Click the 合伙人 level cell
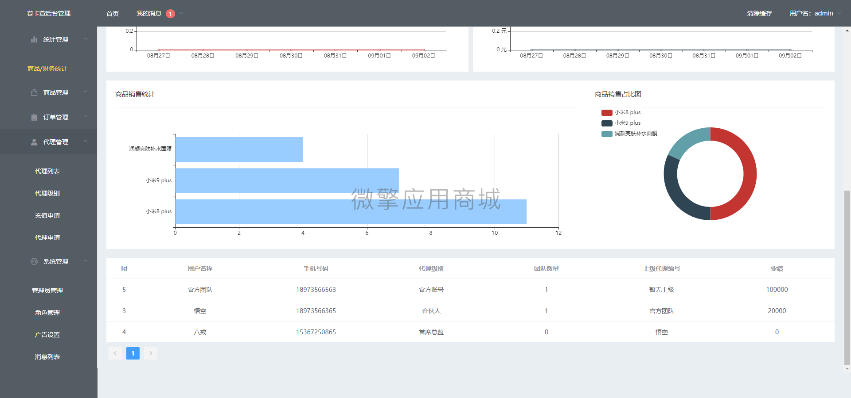 (431, 311)
